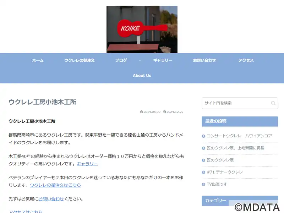Click the 最近の投稿 widget heading
Image resolution: width=284 pixels, height=213 pixels.
pyautogui.click(x=240, y=121)
